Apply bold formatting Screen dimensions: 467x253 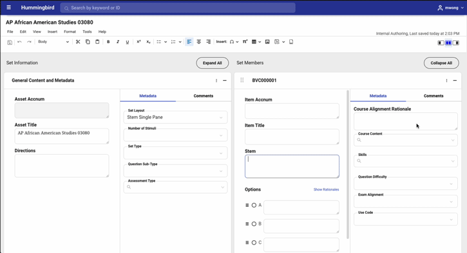108,42
